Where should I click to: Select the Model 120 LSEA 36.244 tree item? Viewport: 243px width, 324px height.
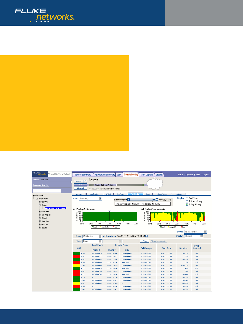[x=55, y=208]
